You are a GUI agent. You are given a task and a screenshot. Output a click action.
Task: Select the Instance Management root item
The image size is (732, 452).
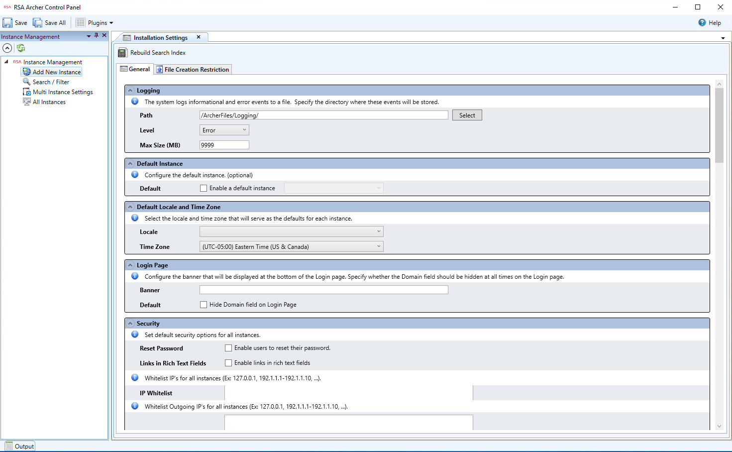coord(52,62)
